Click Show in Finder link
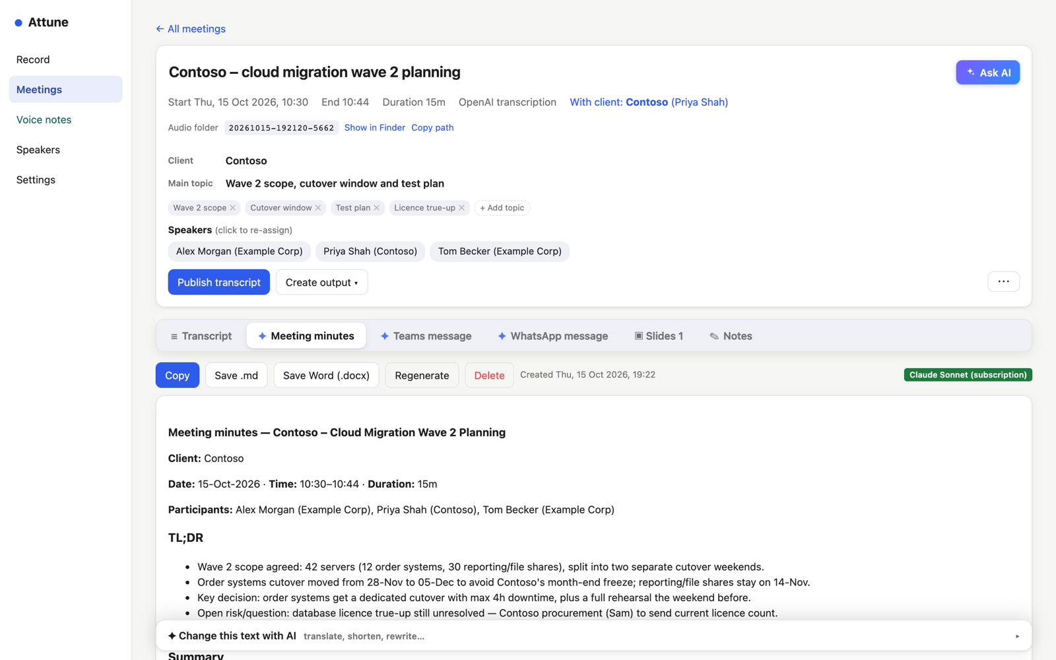Image resolution: width=1056 pixels, height=660 pixels. click(374, 127)
